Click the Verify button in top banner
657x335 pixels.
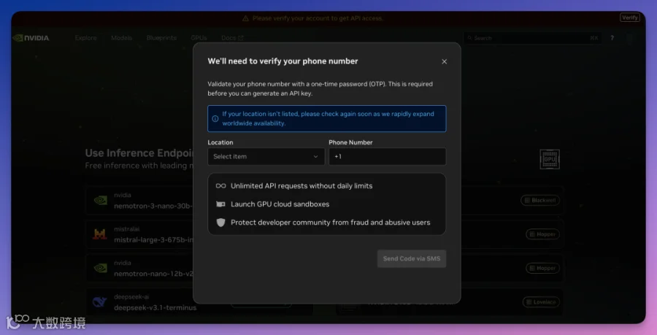[630, 18]
